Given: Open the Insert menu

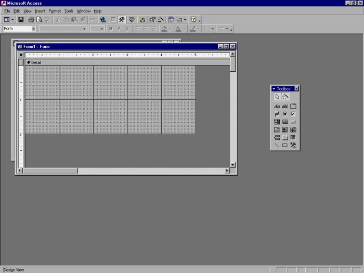Looking at the screenshot, I should (x=40, y=11).
